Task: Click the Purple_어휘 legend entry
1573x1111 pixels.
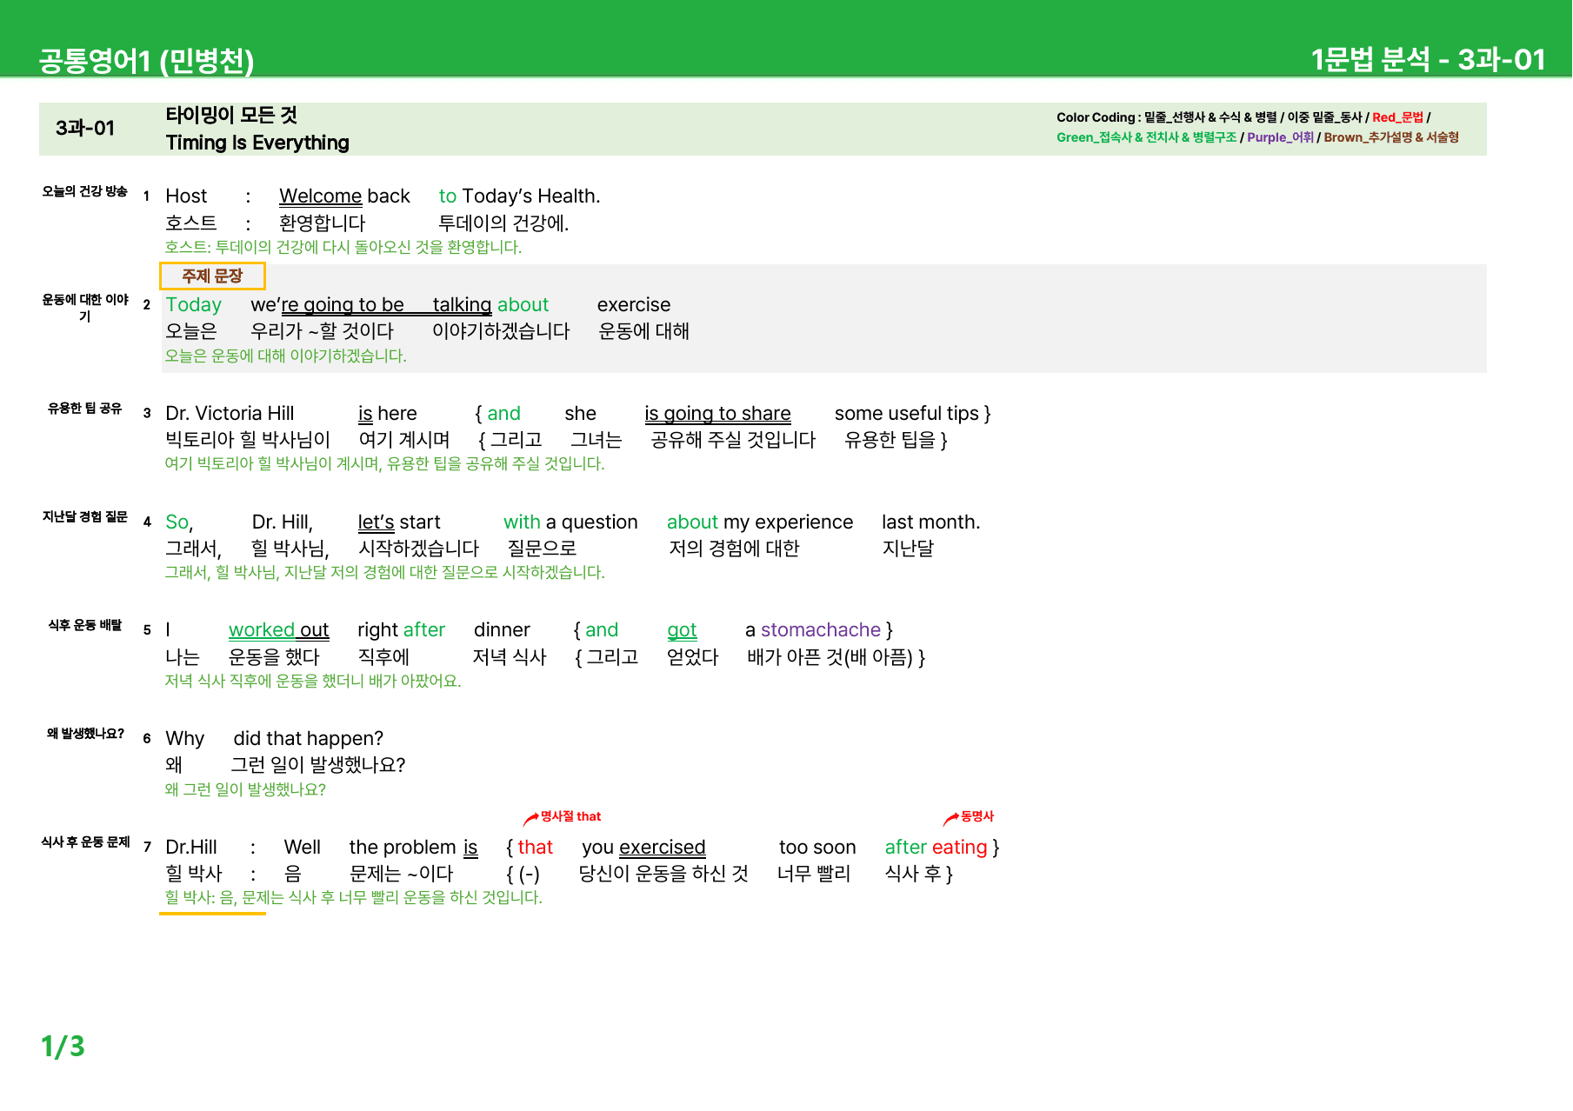Action: 1280,137
